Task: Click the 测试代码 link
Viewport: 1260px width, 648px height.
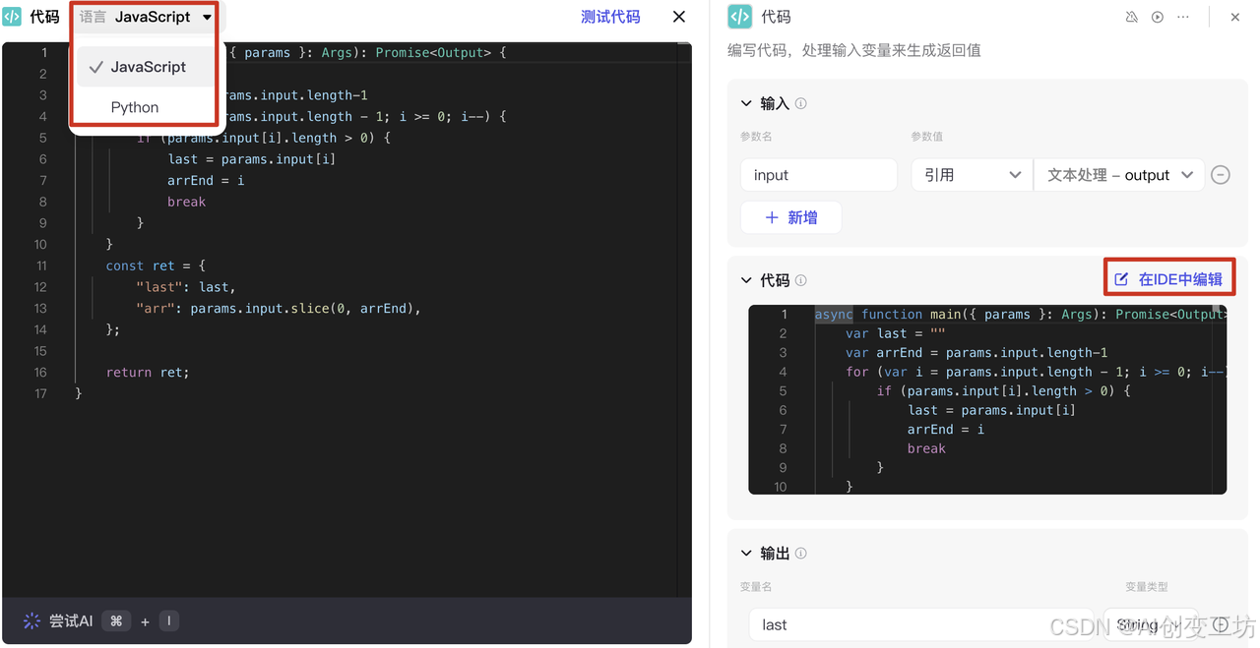Action: (x=610, y=17)
